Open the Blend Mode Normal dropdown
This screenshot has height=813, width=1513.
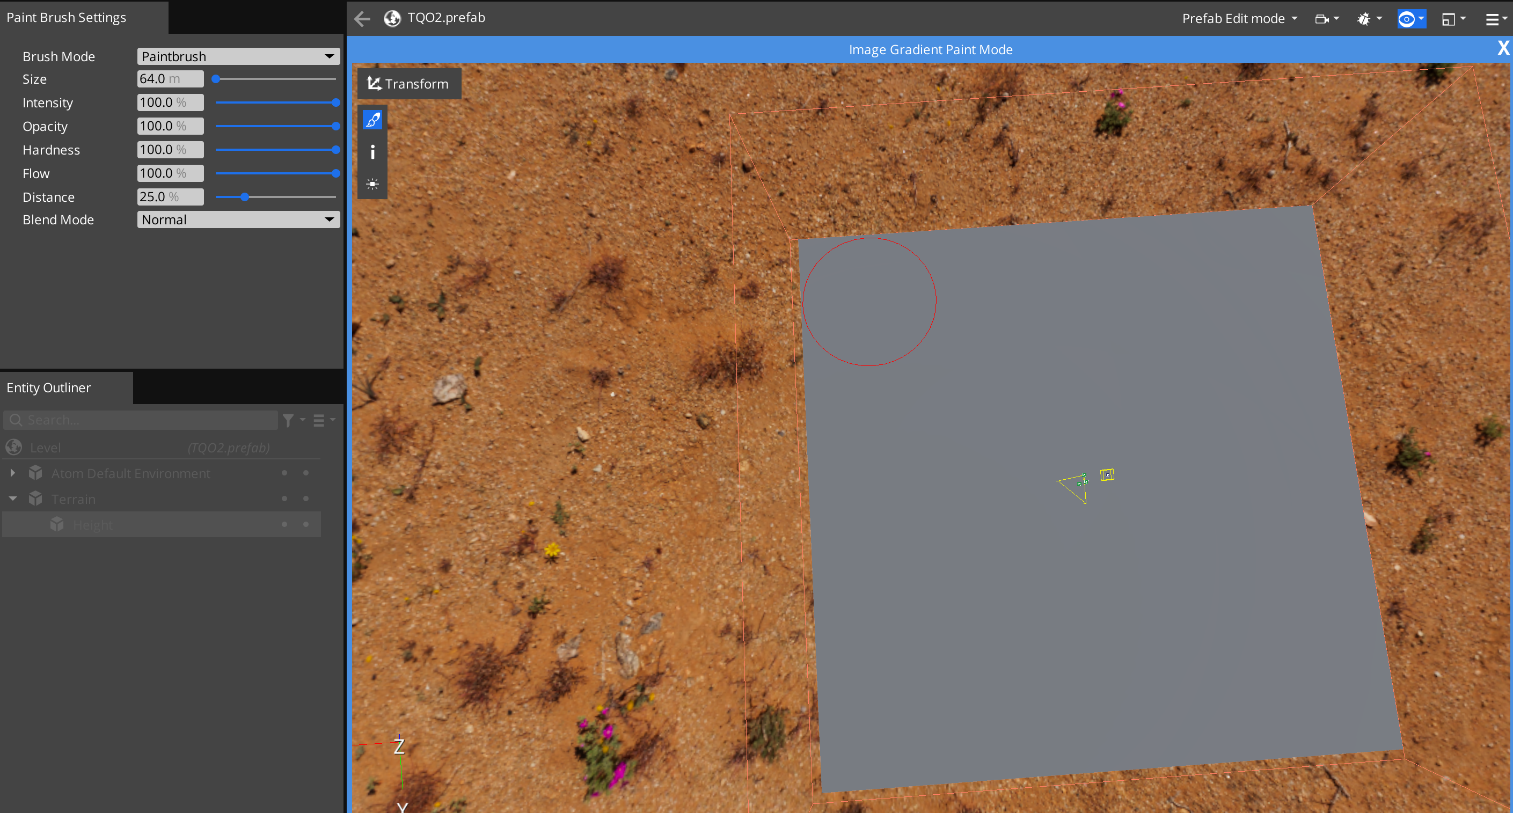238,219
